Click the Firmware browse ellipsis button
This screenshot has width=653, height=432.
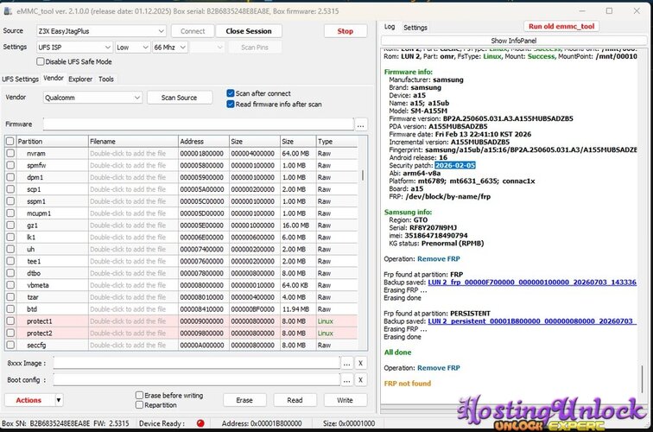361,124
